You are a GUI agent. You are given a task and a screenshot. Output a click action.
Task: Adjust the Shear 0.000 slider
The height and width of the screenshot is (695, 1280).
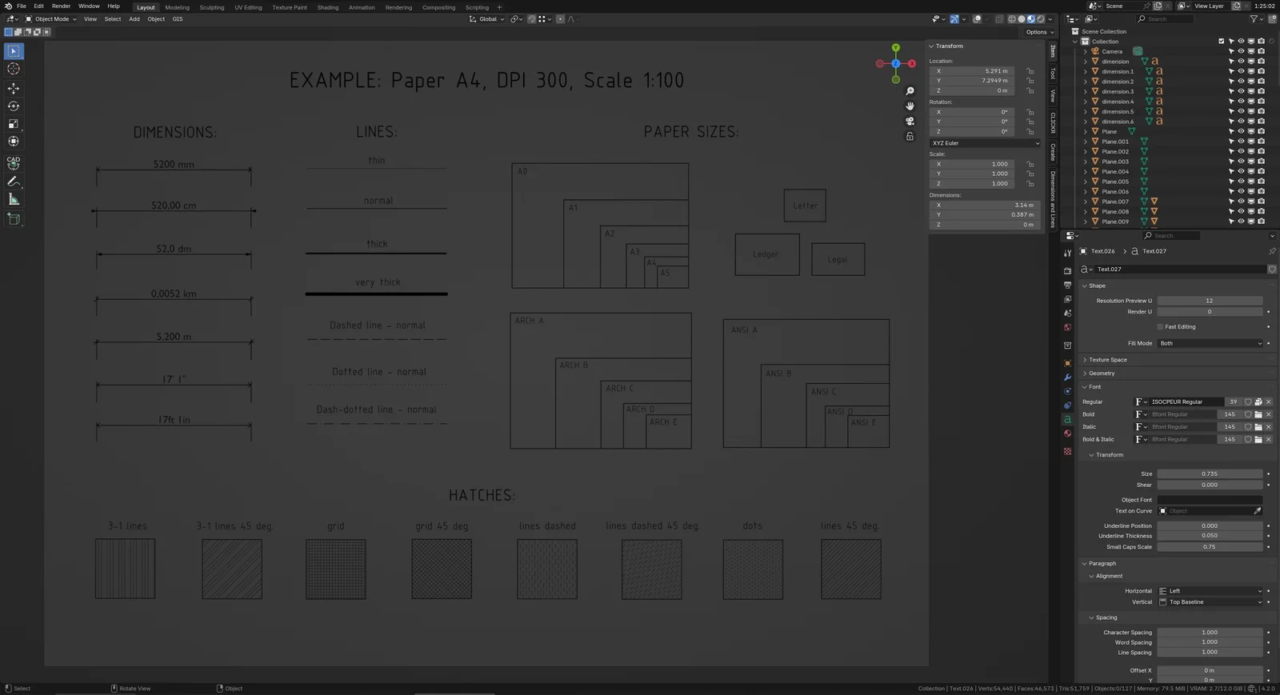(1210, 485)
